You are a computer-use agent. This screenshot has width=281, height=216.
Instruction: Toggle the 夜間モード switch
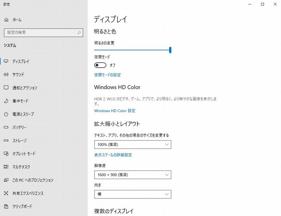pyautogui.click(x=100, y=65)
